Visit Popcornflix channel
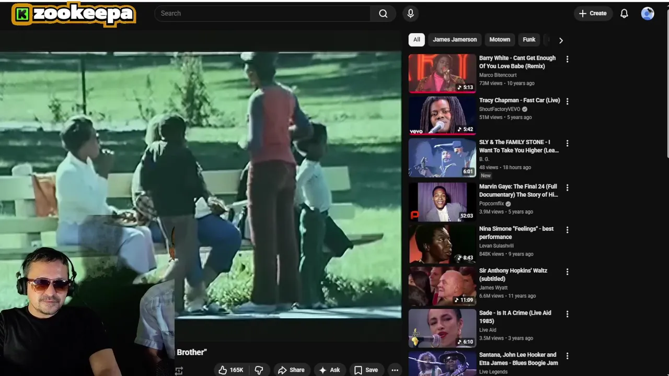 (491, 204)
